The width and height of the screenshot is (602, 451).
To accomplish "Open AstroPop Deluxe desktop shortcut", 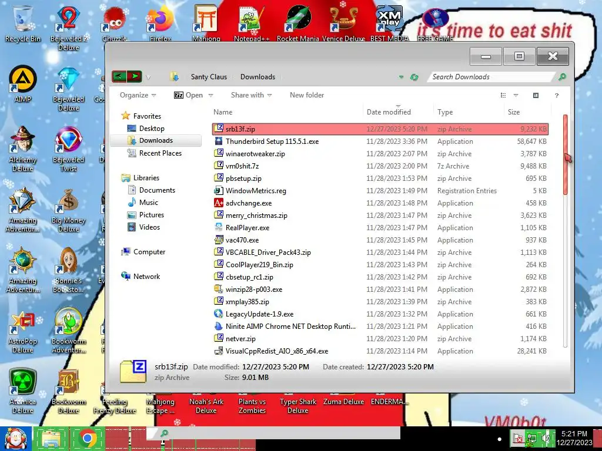I will [23, 331].
